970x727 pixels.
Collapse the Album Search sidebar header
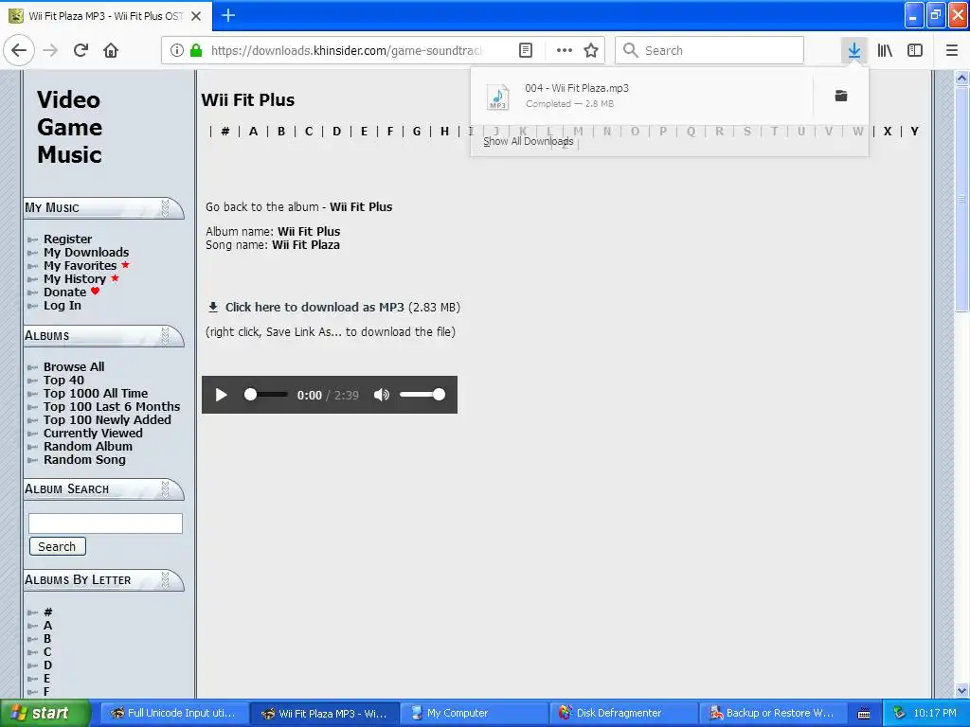coord(103,489)
